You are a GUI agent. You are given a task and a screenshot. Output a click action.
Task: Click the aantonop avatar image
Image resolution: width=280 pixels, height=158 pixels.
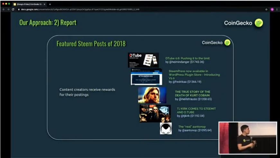click(166, 128)
